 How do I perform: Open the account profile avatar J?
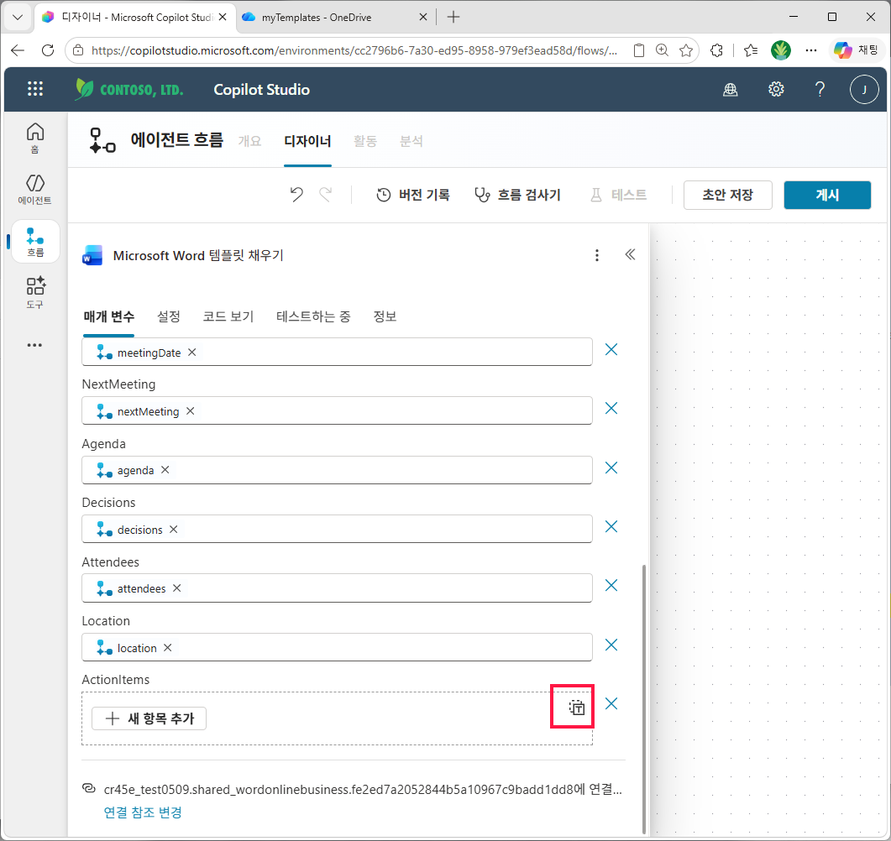(x=864, y=89)
